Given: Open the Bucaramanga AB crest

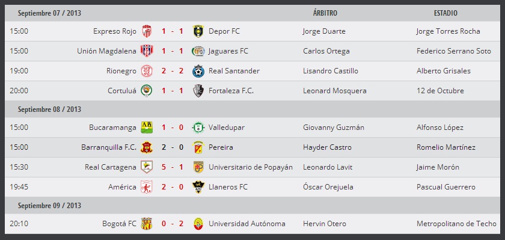Looking at the screenshot, I should click(147, 128).
